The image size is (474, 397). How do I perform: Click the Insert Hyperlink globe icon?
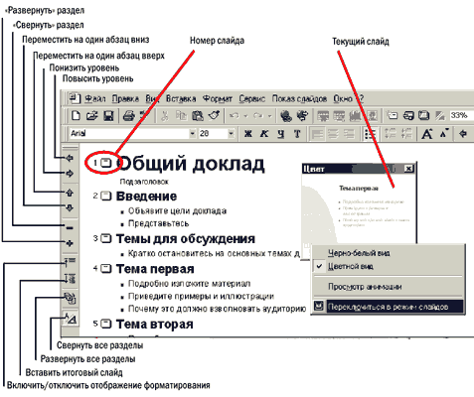(x=286, y=115)
